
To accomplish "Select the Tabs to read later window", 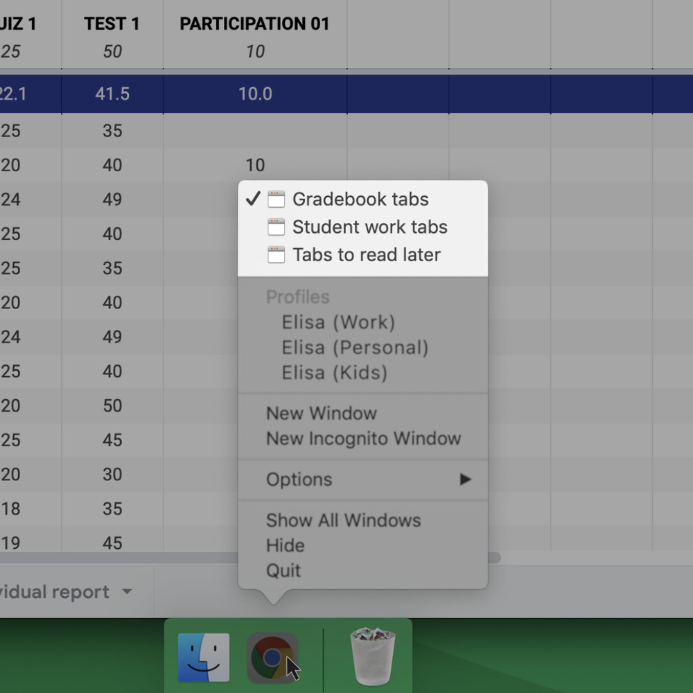I will (x=367, y=254).
